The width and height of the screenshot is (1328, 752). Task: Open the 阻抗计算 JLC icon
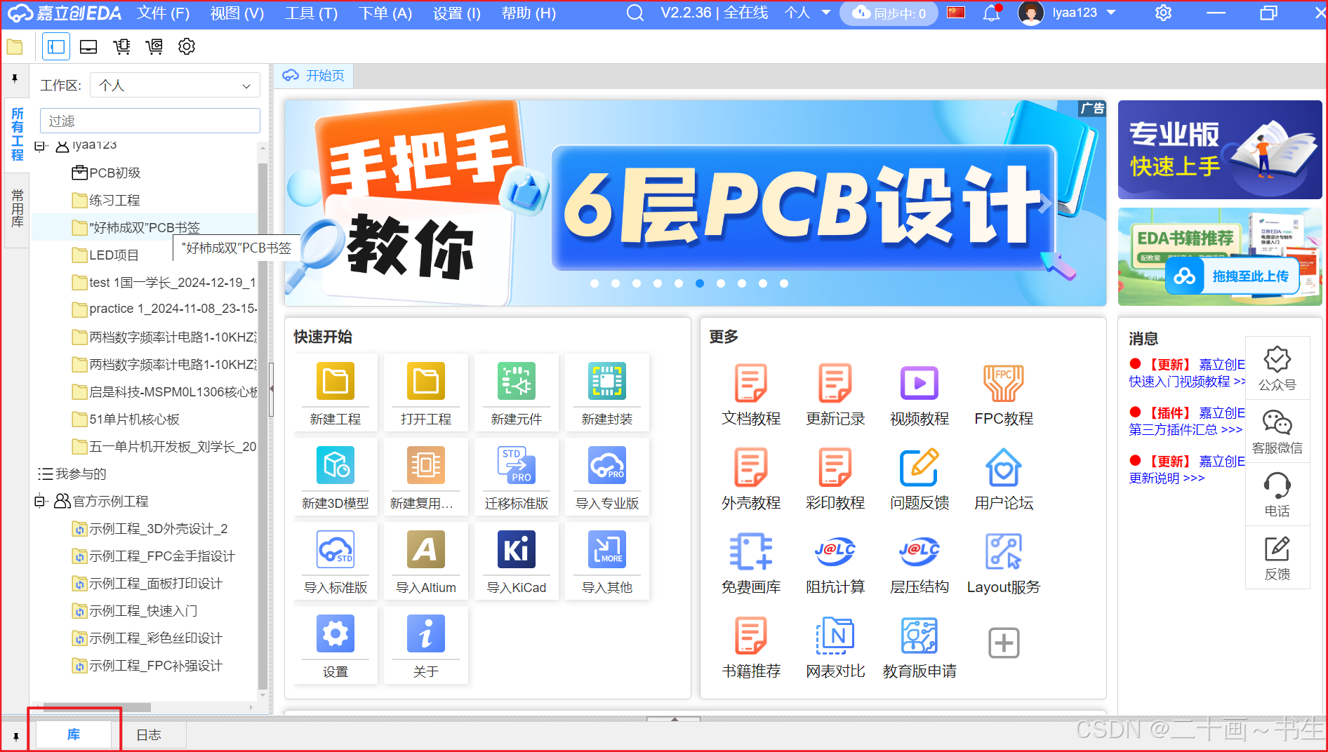point(835,551)
